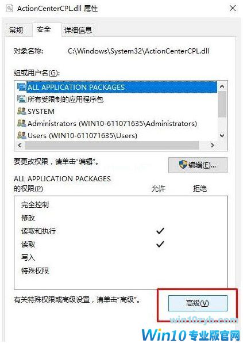This screenshot has width=243, height=343.
Task: Click the user list scroll down arrow
Action: (222, 136)
